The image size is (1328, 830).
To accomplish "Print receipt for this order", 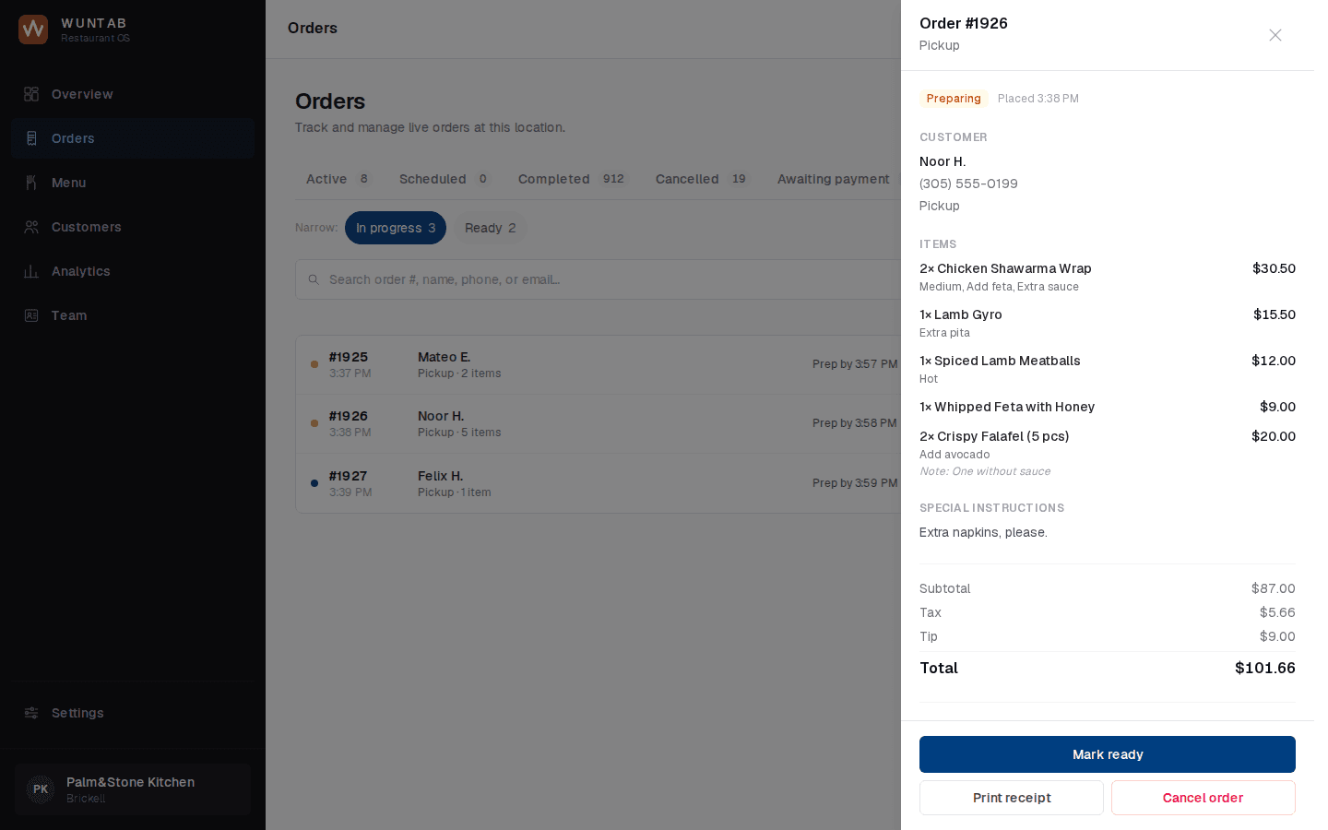I will coord(1012,798).
